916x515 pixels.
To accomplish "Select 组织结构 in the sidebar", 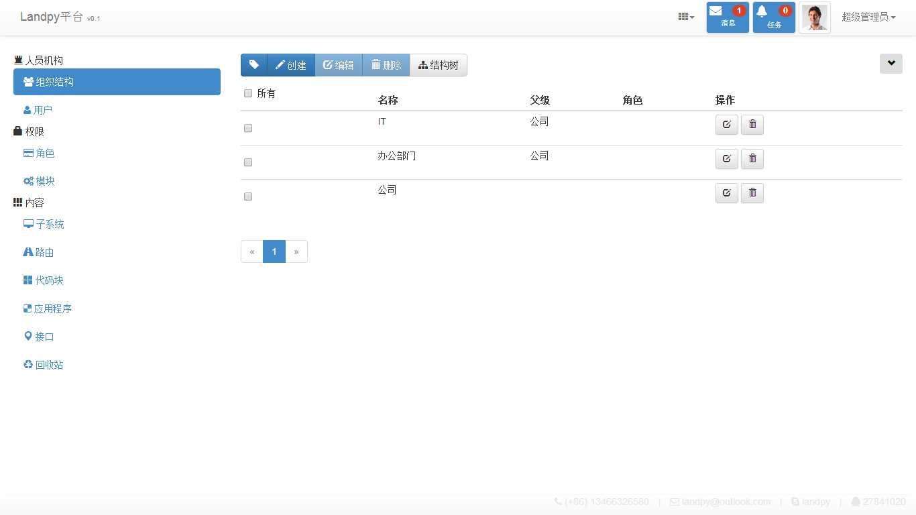I will 117,82.
